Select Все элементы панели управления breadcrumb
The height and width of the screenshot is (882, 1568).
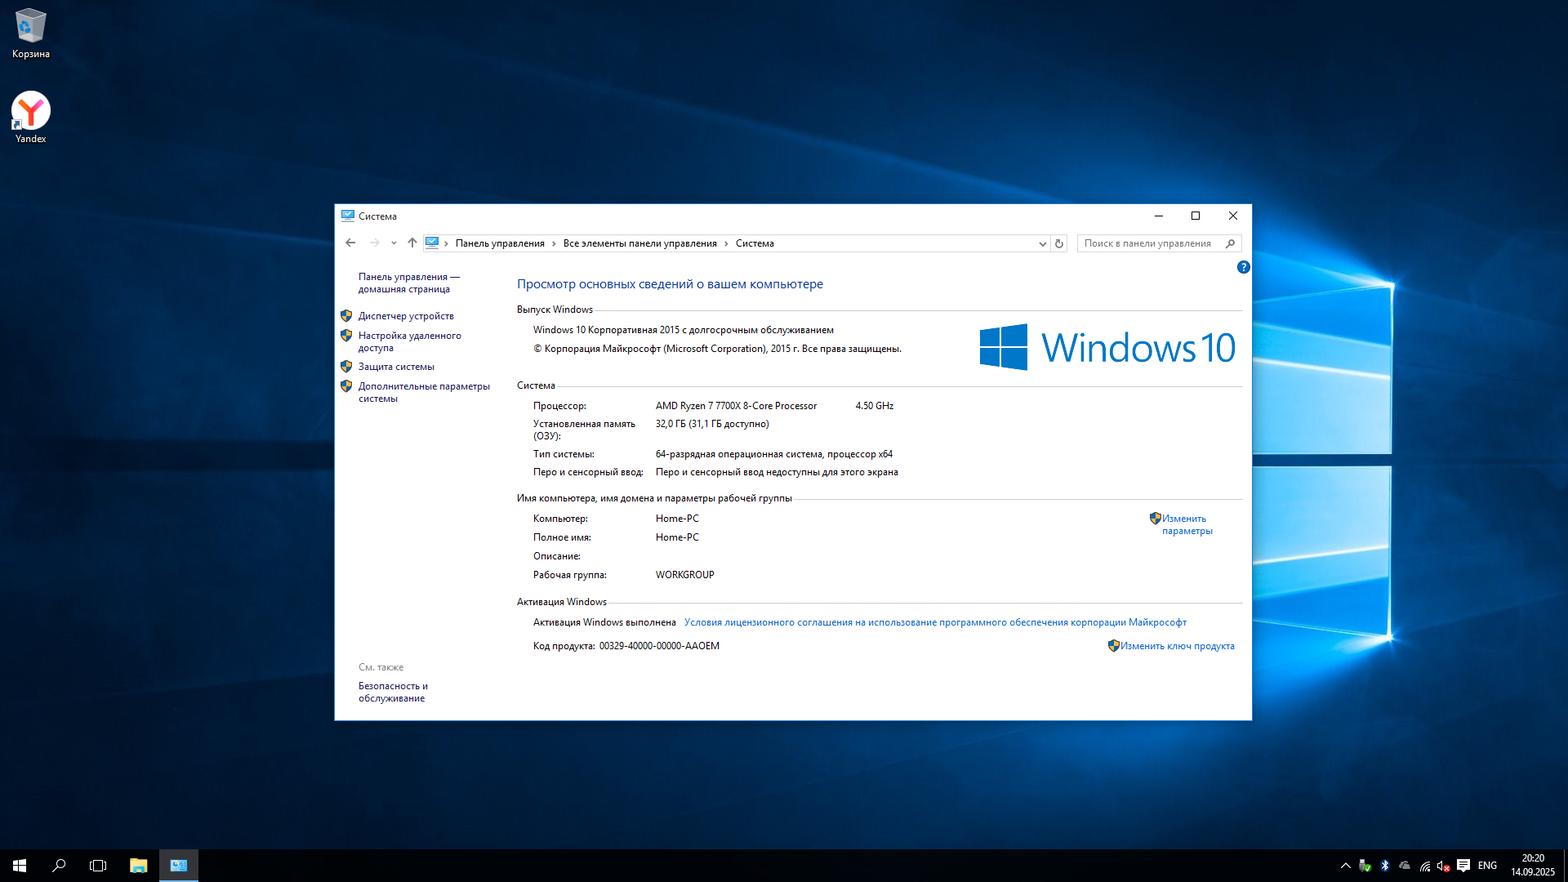[x=639, y=243]
